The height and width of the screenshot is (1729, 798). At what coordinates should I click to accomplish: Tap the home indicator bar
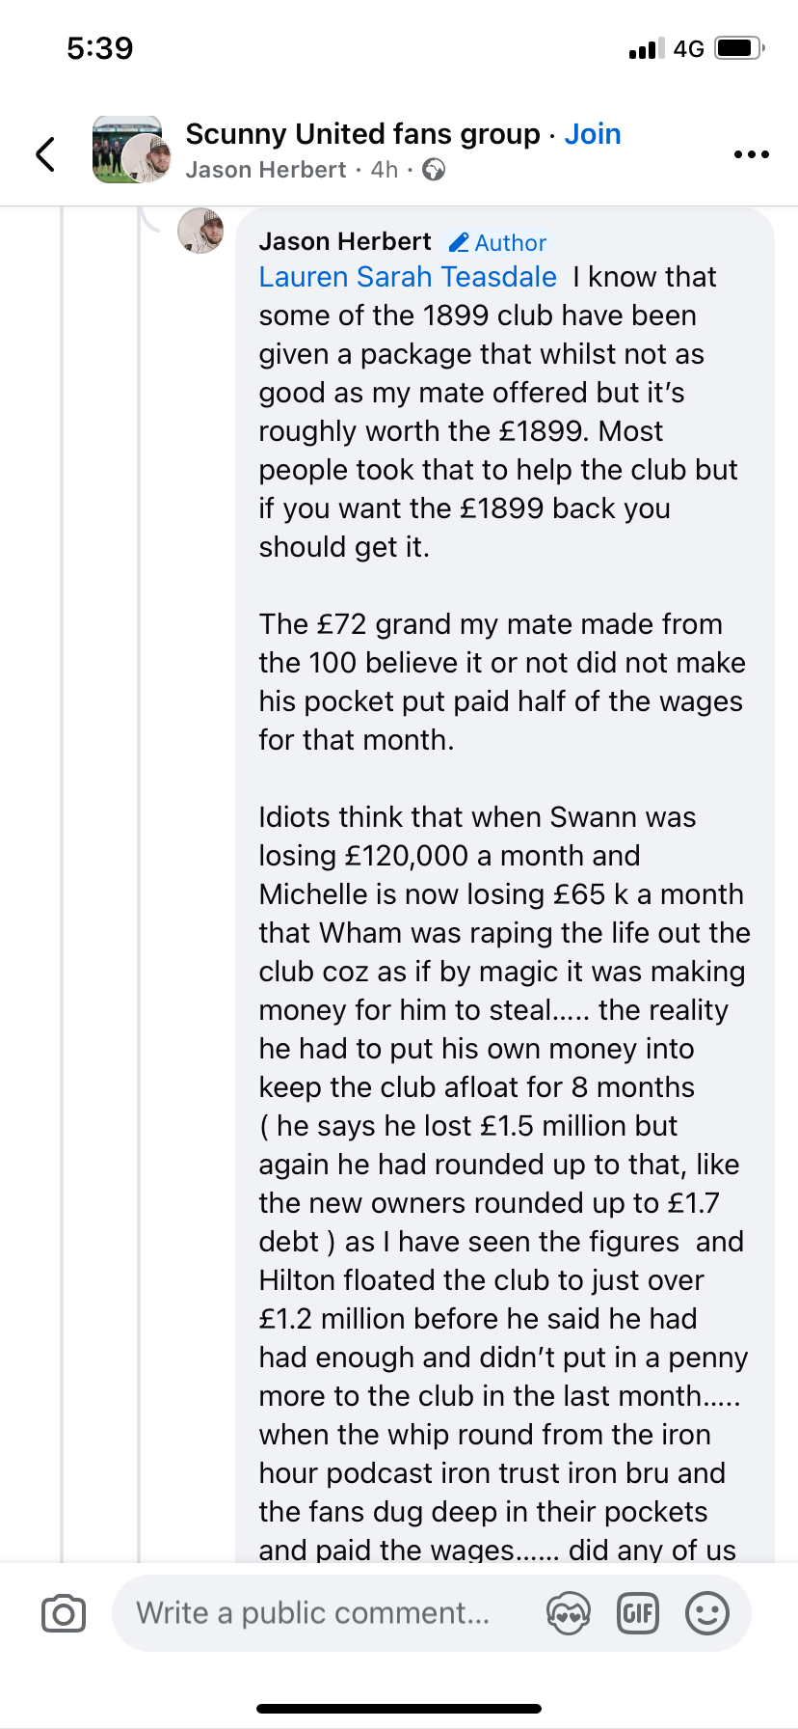click(399, 1709)
